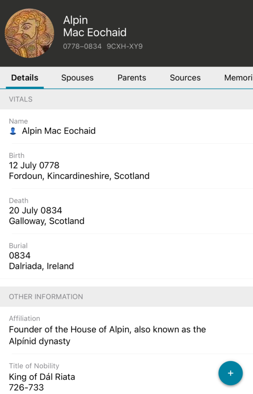Viewport: 253px width, 394px height.
Task: Tap the header name Alpin Mac Eochaid
Action: coord(95,26)
